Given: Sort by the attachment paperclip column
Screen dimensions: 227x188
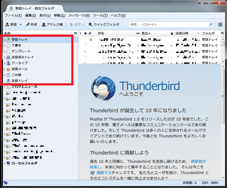Looking at the screenshot, I should coord(90,33).
